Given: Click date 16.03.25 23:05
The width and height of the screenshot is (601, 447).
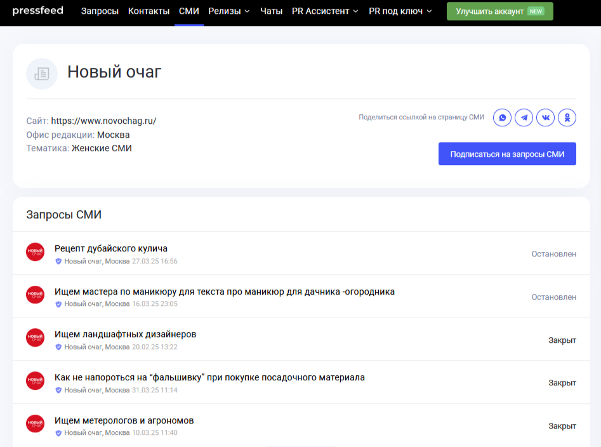Looking at the screenshot, I should coord(155,304).
